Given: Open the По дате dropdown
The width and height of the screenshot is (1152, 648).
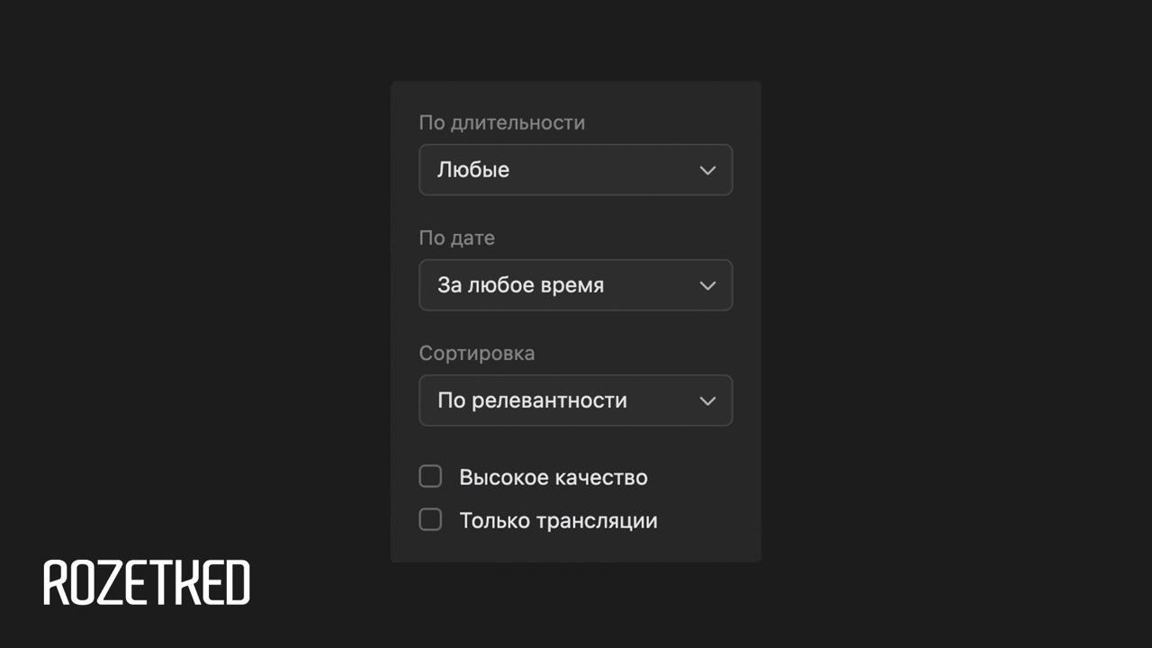Looking at the screenshot, I should [x=575, y=285].
